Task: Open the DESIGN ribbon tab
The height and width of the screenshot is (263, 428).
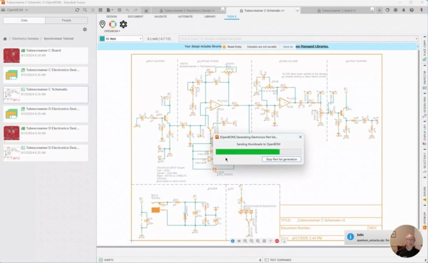Action: 112,17
